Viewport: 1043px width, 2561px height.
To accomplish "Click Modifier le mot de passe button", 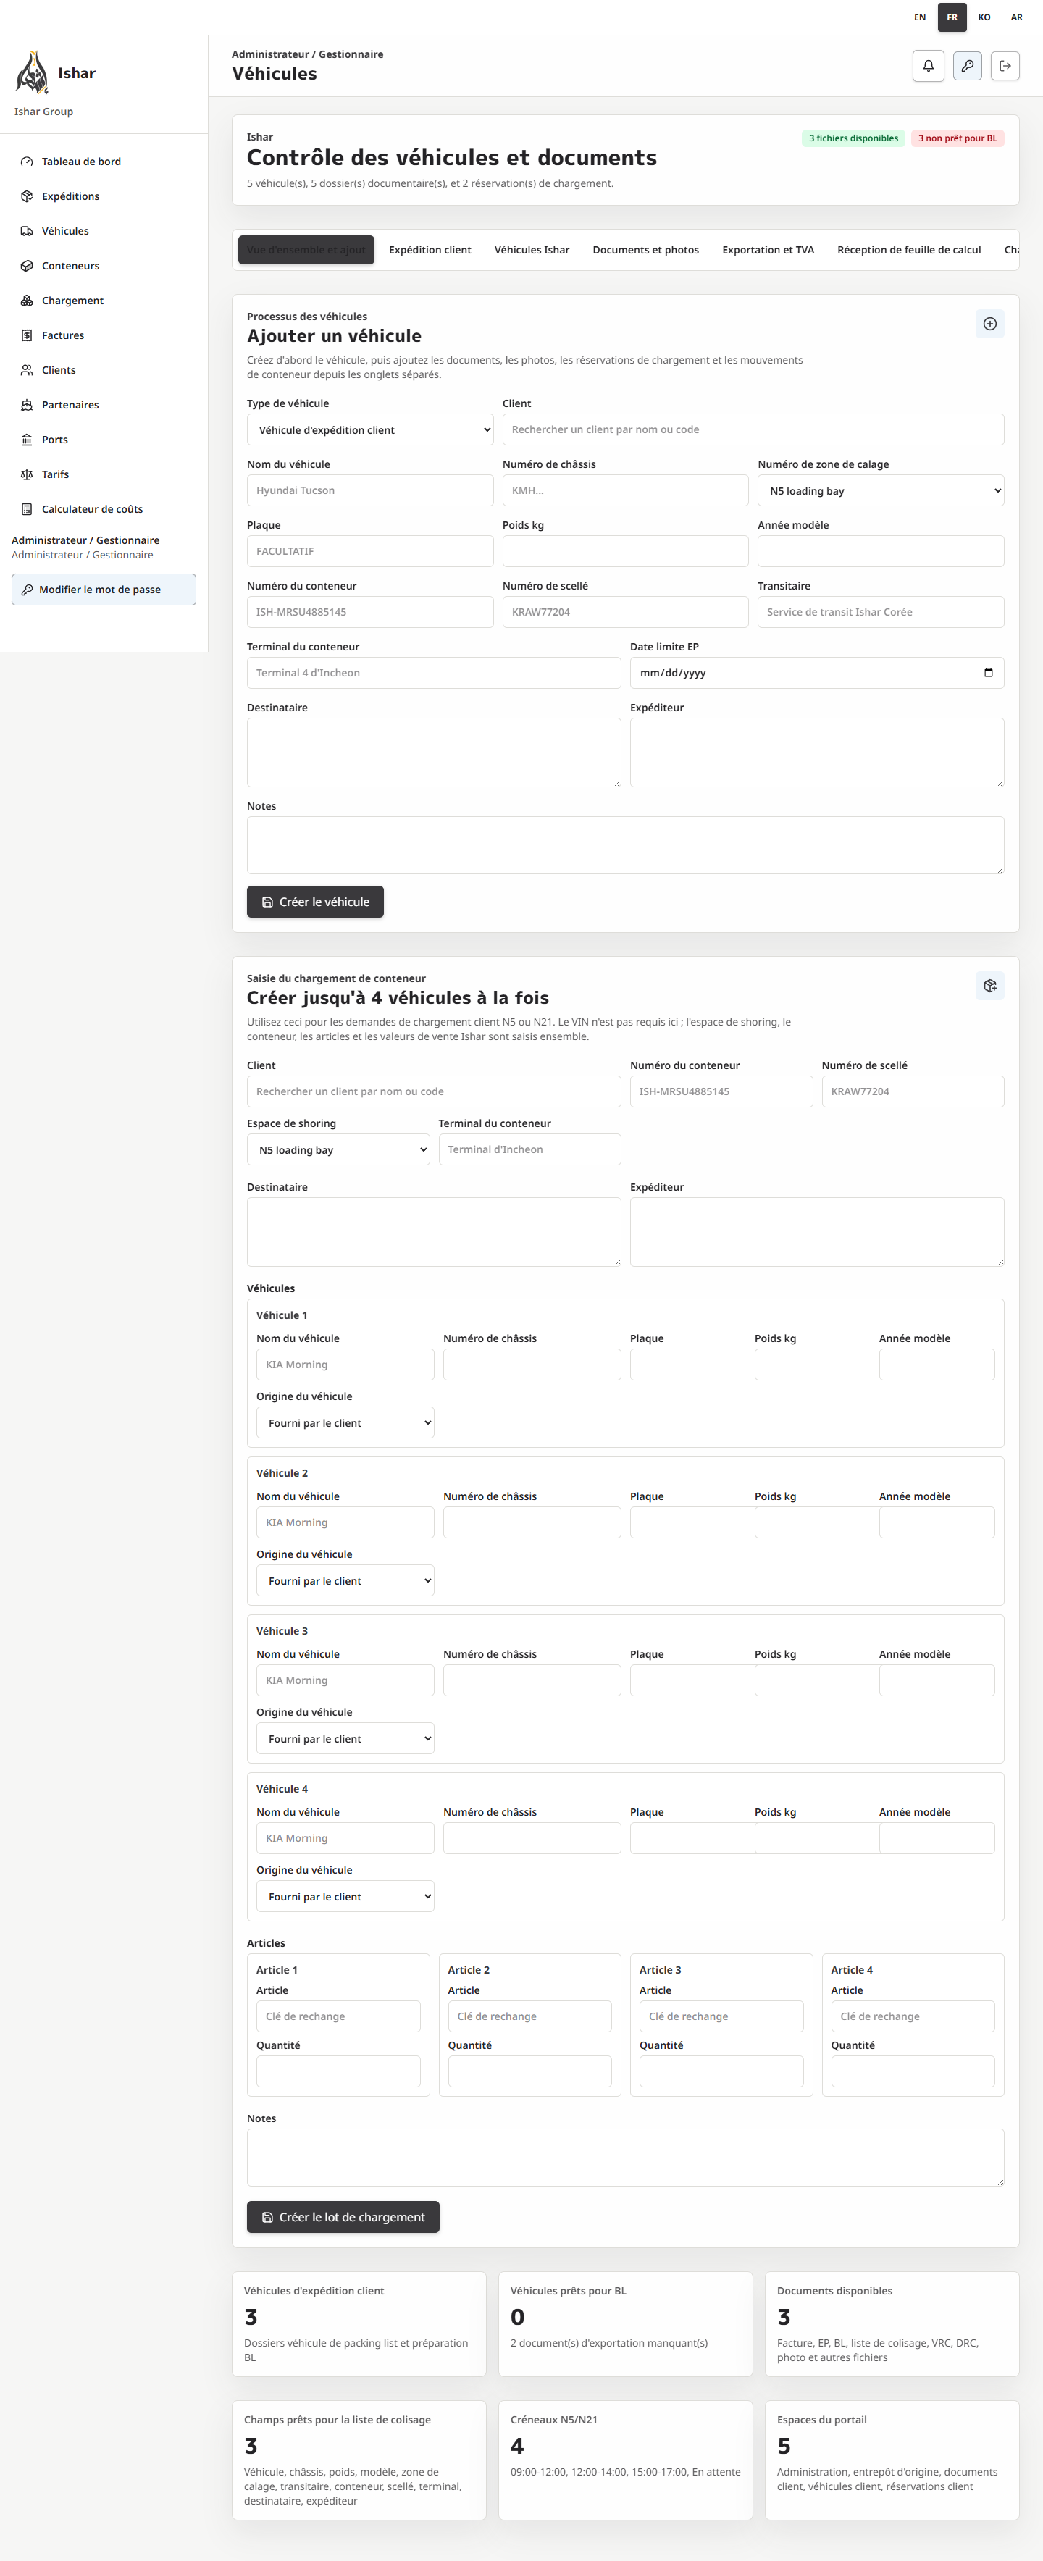I will [x=104, y=590].
